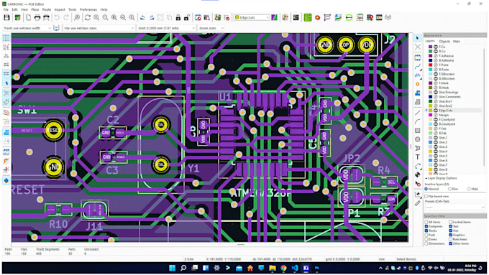Select the Draw Circle tool
This screenshot has width=489, height=275.
click(x=418, y=139)
